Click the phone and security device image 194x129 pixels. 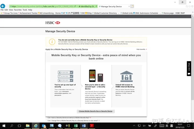[x=96, y=76]
